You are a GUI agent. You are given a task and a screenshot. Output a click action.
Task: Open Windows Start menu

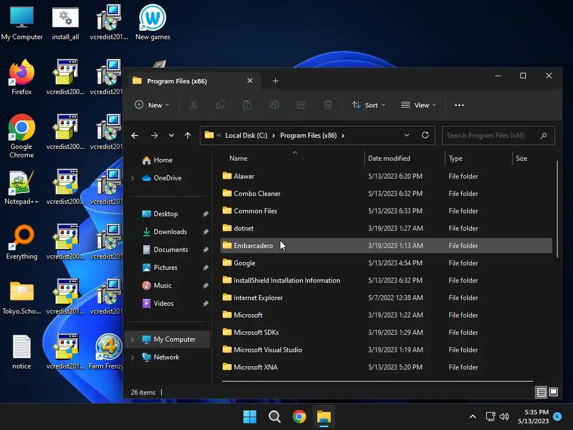(250, 417)
